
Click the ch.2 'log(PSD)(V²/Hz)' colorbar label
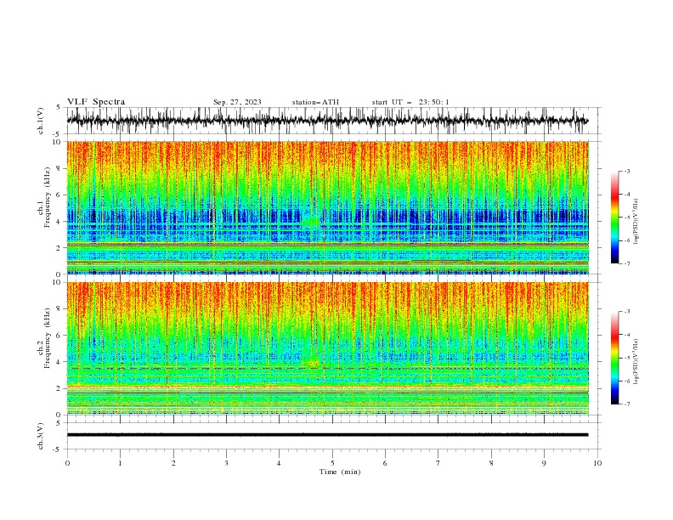(x=636, y=362)
